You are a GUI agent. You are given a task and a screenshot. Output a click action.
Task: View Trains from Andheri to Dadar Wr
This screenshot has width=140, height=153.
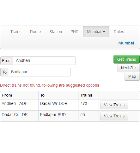(114, 105)
